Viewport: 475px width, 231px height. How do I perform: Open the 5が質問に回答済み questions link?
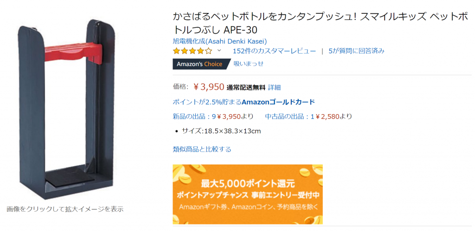(x=356, y=51)
